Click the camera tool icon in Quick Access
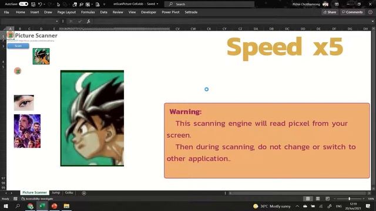This screenshot has width=376, height=211. pyautogui.click(x=75, y=4)
